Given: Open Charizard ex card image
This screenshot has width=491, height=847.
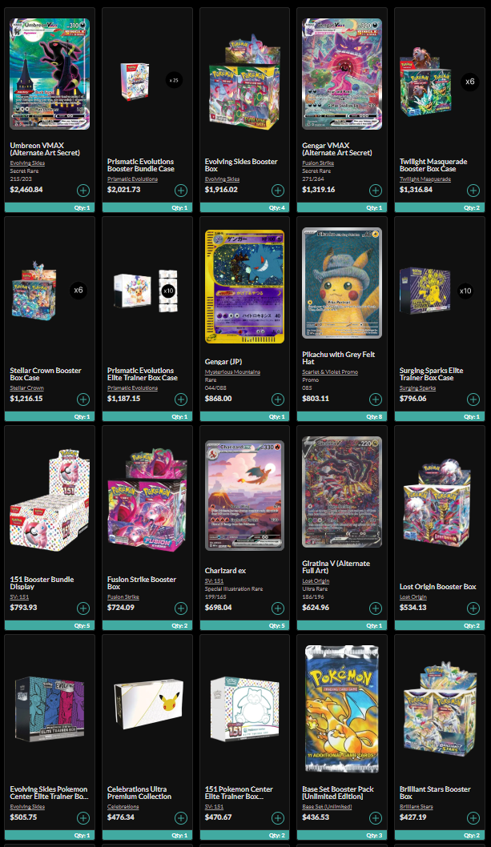Looking at the screenshot, I should tap(244, 496).
